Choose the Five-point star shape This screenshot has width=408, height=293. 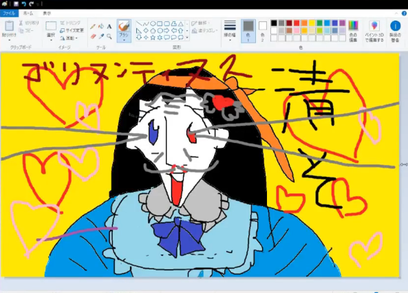pos(153,37)
